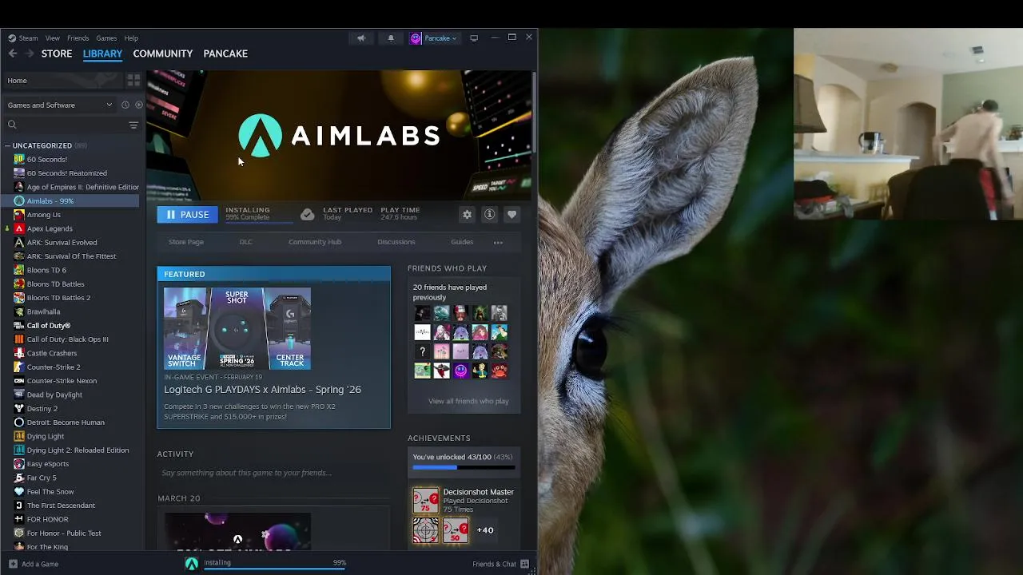Image resolution: width=1023 pixels, height=575 pixels.
Task: Select The First Descendant in library
Action: (x=61, y=506)
